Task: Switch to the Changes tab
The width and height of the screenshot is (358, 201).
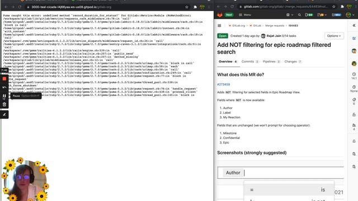Action: pyautogui.click(x=293, y=61)
